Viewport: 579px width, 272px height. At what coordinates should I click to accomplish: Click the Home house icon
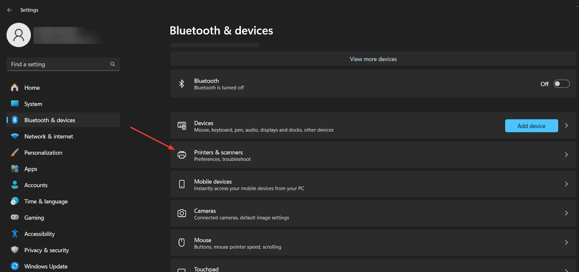(x=15, y=87)
